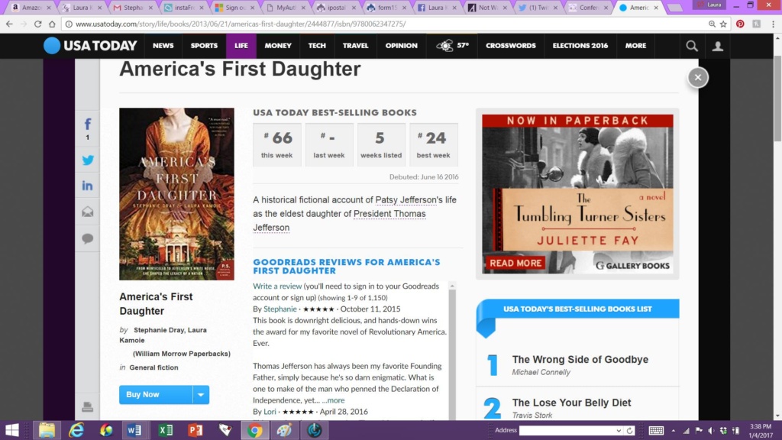The height and width of the screenshot is (440, 782).
Task: Click the Buy Now button
Action: pyautogui.click(x=156, y=395)
